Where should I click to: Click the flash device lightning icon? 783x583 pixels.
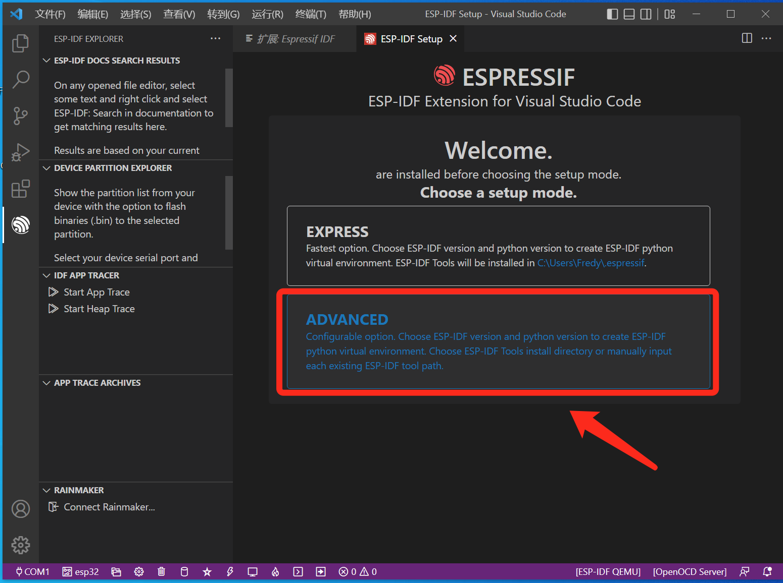tap(230, 571)
